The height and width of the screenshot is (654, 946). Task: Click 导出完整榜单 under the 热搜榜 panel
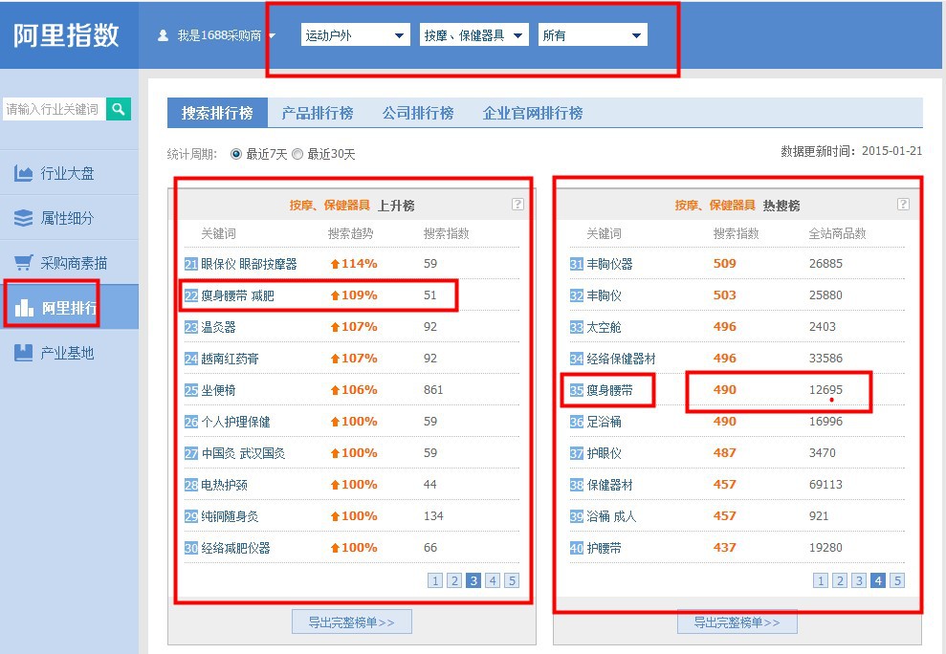pos(737,622)
